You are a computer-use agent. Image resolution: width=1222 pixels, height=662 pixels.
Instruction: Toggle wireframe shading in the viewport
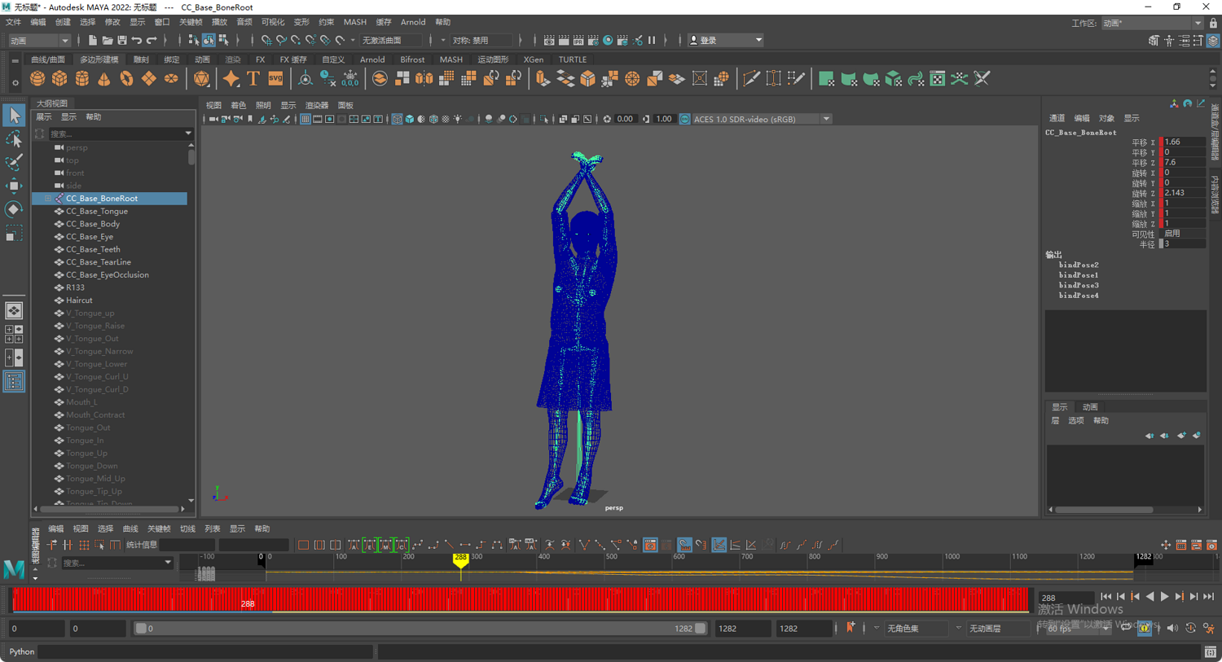click(x=397, y=119)
